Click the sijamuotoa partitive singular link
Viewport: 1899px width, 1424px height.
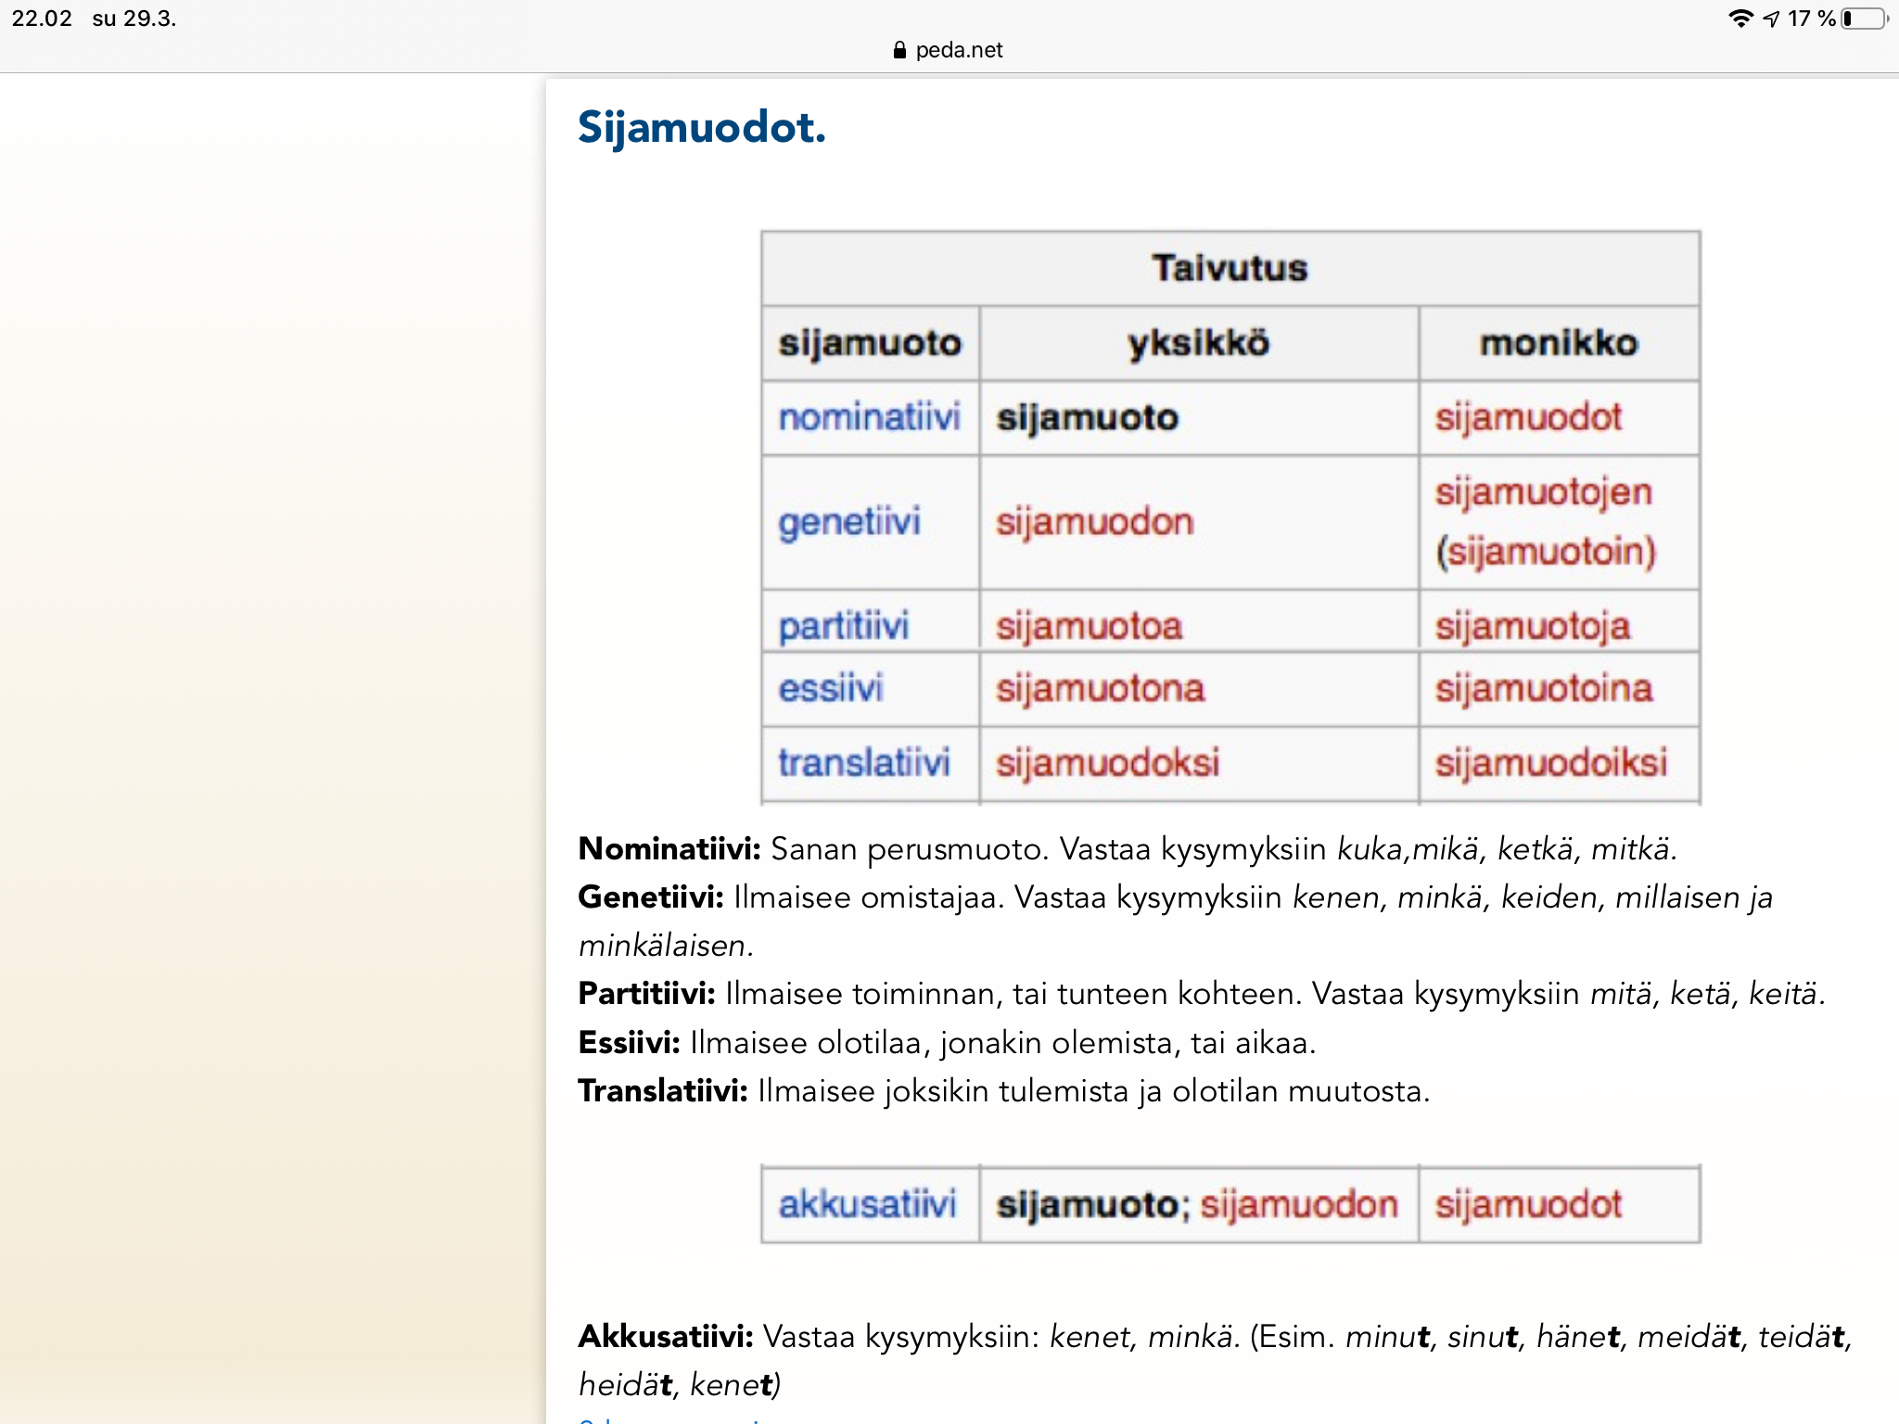tap(1090, 627)
